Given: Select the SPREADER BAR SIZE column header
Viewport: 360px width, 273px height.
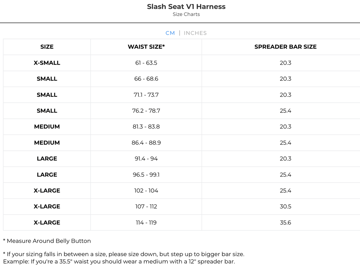Looking at the screenshot, I should pos(285,47).
